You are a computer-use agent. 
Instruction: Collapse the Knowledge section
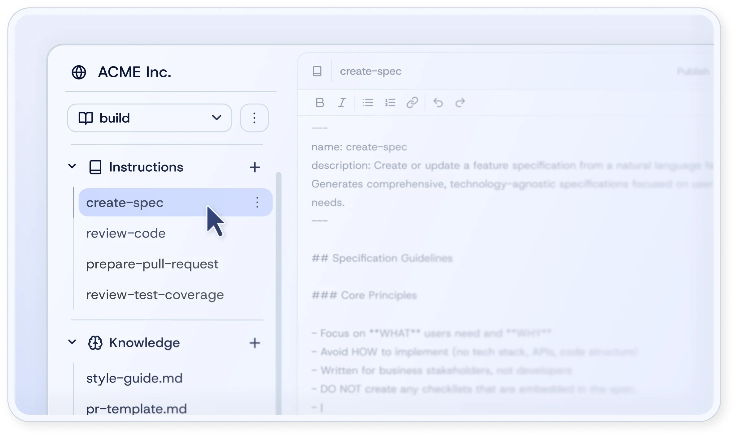pos(72,343)
